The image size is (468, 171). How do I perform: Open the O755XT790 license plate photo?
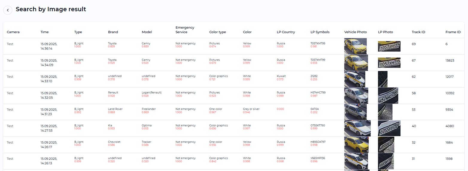[389, 128]
